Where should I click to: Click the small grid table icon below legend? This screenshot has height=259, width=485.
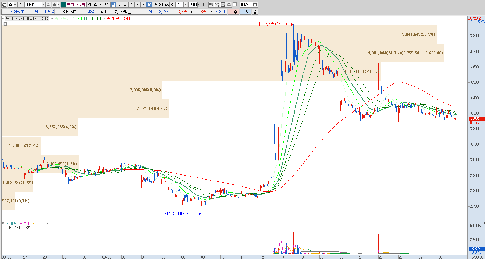click(x=5, y=24)
